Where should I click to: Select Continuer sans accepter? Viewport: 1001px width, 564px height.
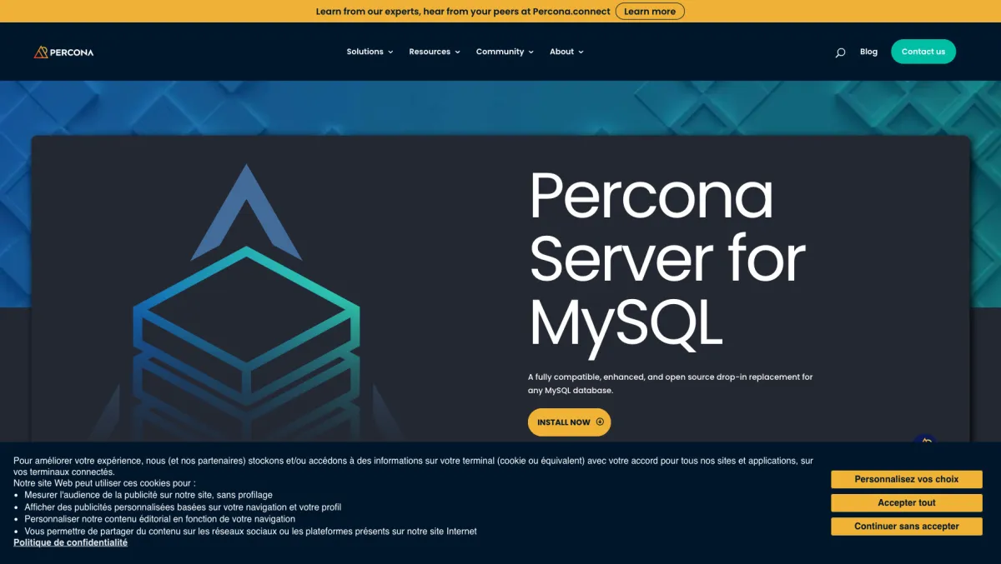point(907,527)
